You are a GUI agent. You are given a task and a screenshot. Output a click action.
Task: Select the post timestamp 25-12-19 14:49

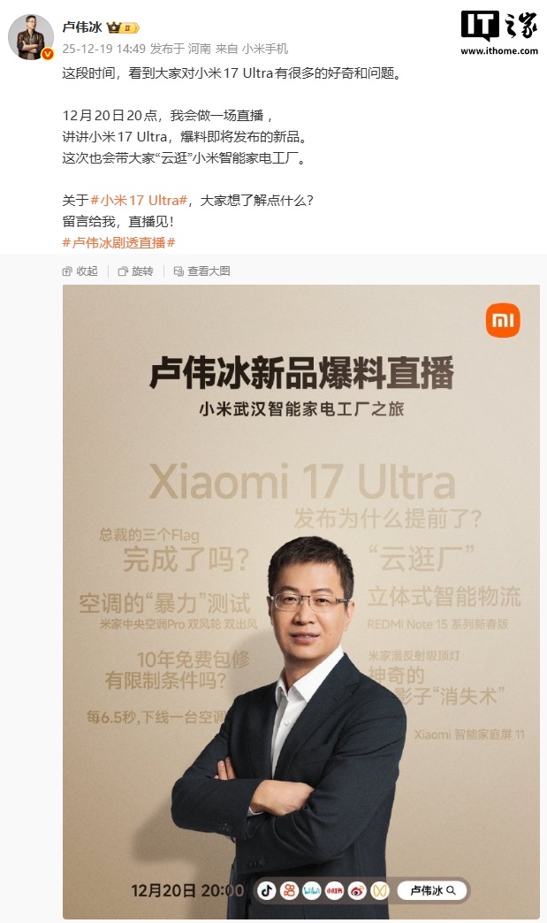point(104,49)
